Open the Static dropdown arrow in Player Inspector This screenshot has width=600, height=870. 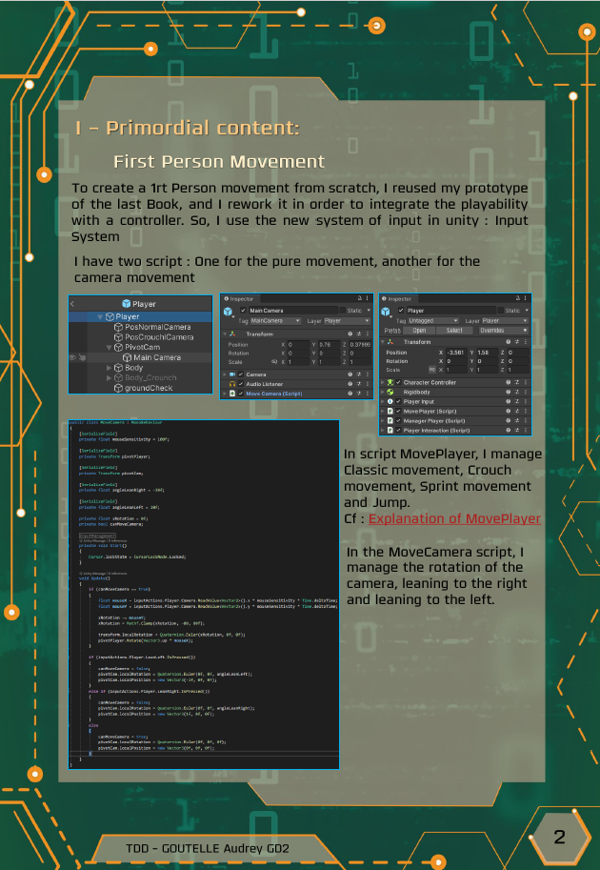click(x=527, y=310)
